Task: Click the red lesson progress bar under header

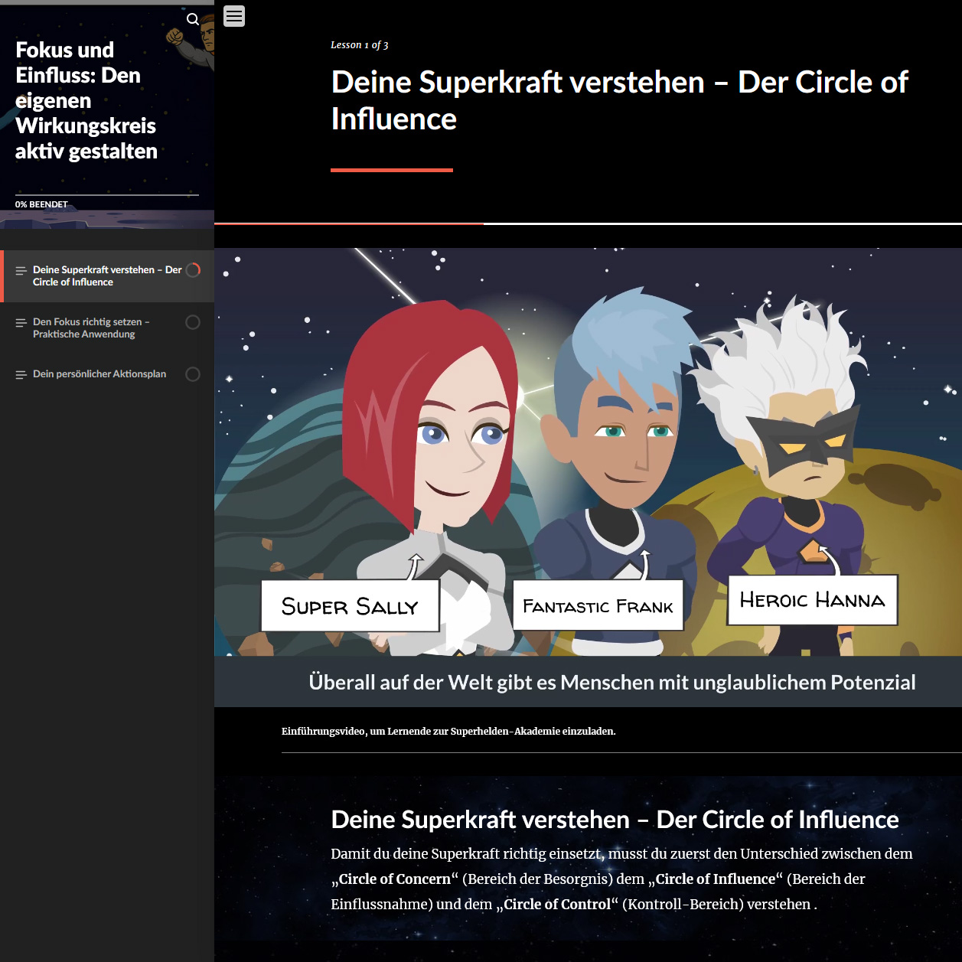Action: 349,223
